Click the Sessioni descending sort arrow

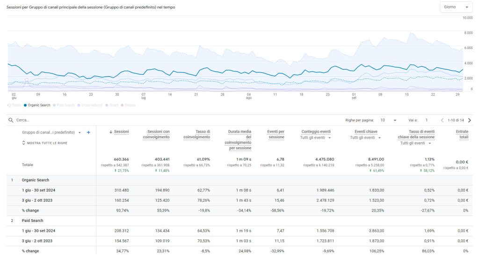point(111,132)
